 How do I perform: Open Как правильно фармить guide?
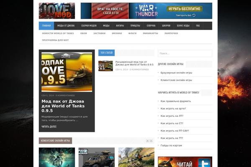pos(176,101)
